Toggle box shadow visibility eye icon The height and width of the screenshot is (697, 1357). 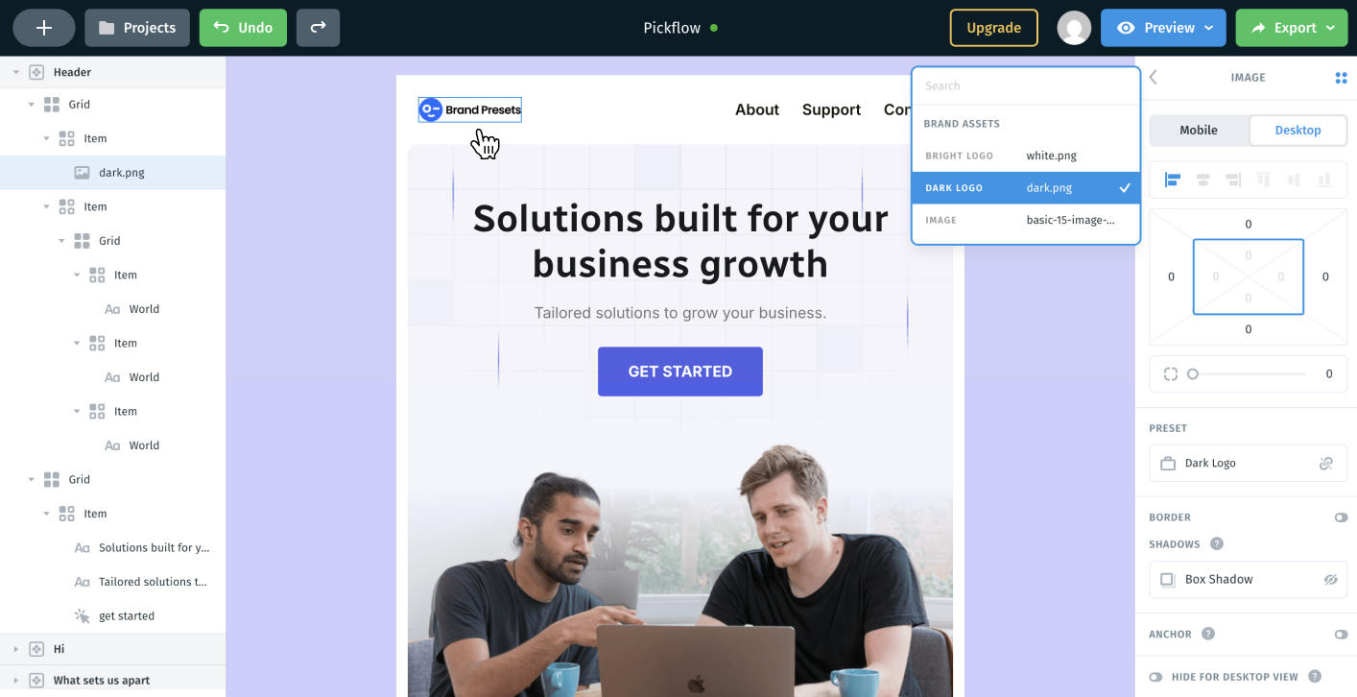(1330, 580)
